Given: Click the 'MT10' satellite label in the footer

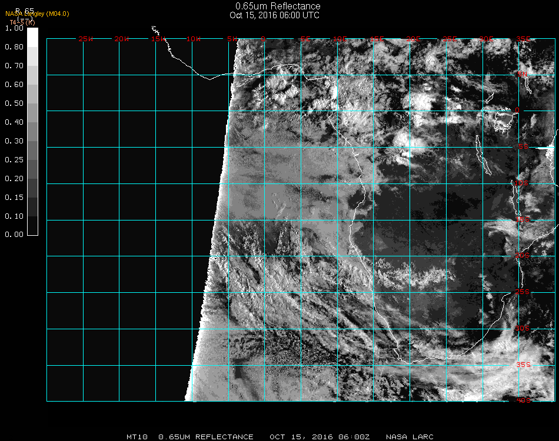Looking at the screenshot, I should (x=137, y=437).
